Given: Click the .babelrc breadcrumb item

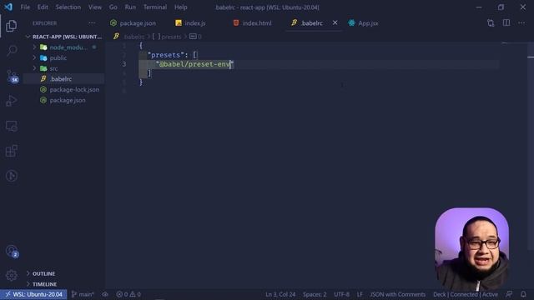Looking at the screenshot, I should pos(129,37).
